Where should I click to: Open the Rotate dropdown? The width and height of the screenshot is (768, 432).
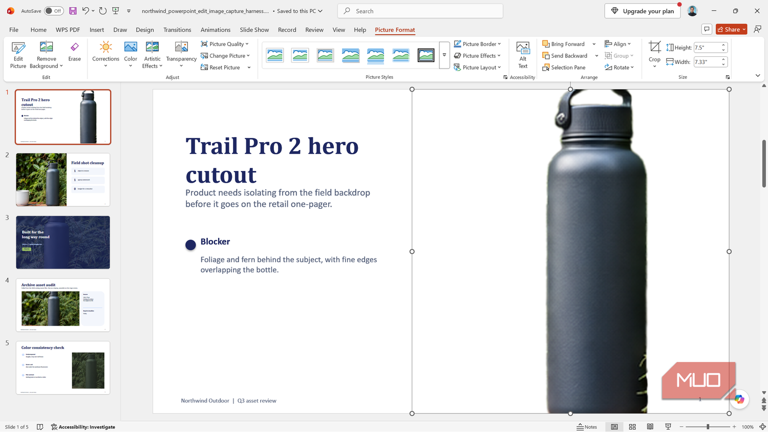point(619,68)
